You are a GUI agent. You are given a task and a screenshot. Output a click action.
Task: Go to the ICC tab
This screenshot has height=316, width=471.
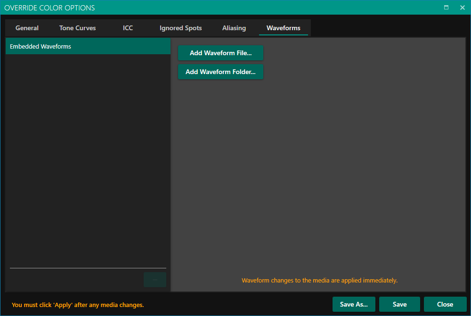tap(128, 28)
